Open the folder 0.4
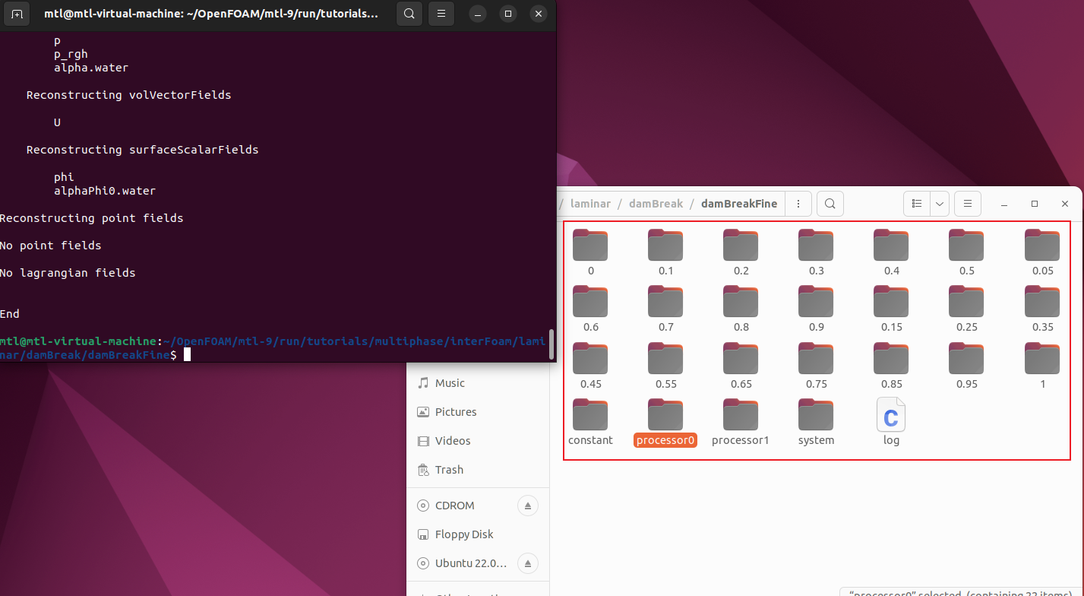The height and width of the screenshot is (596, 1084). pyautogui.click(x=891, y=253)
